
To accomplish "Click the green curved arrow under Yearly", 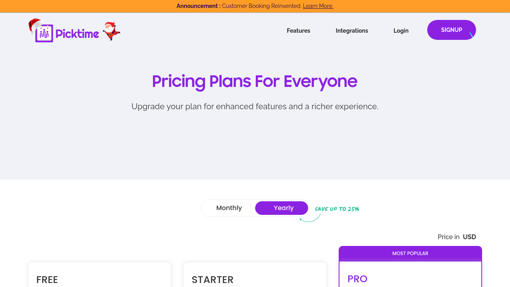I will (x=310, y=218).
